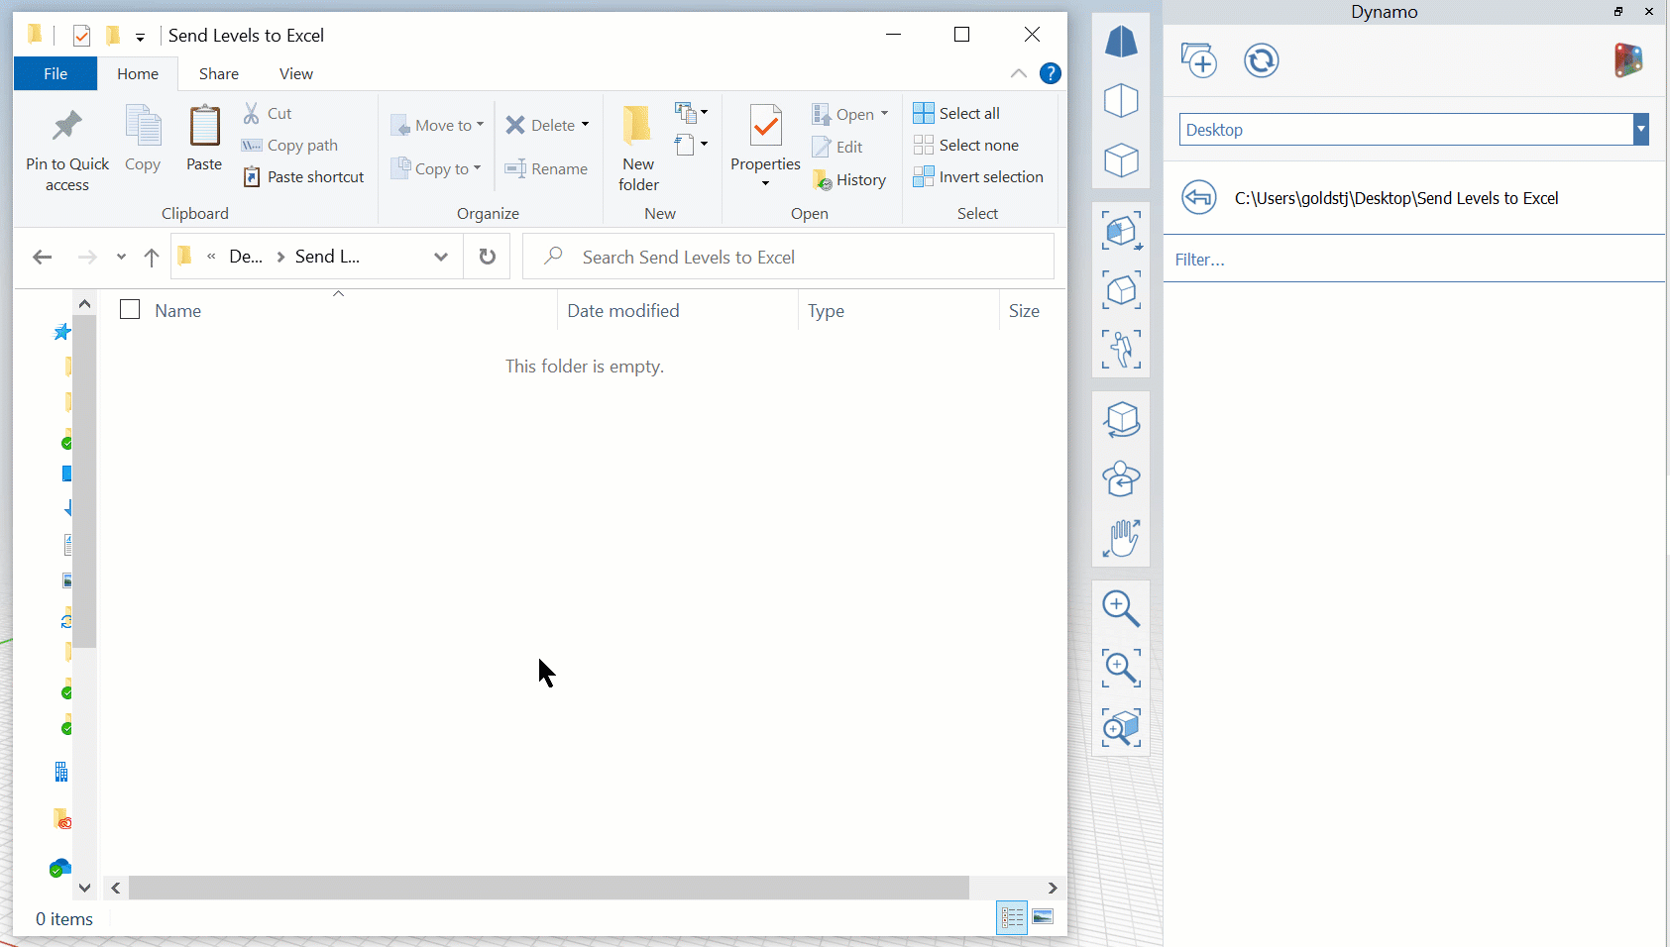The width and height of the screenshot is (1670, 947).
Task: Go up one folder level
Action: point(152,257)
